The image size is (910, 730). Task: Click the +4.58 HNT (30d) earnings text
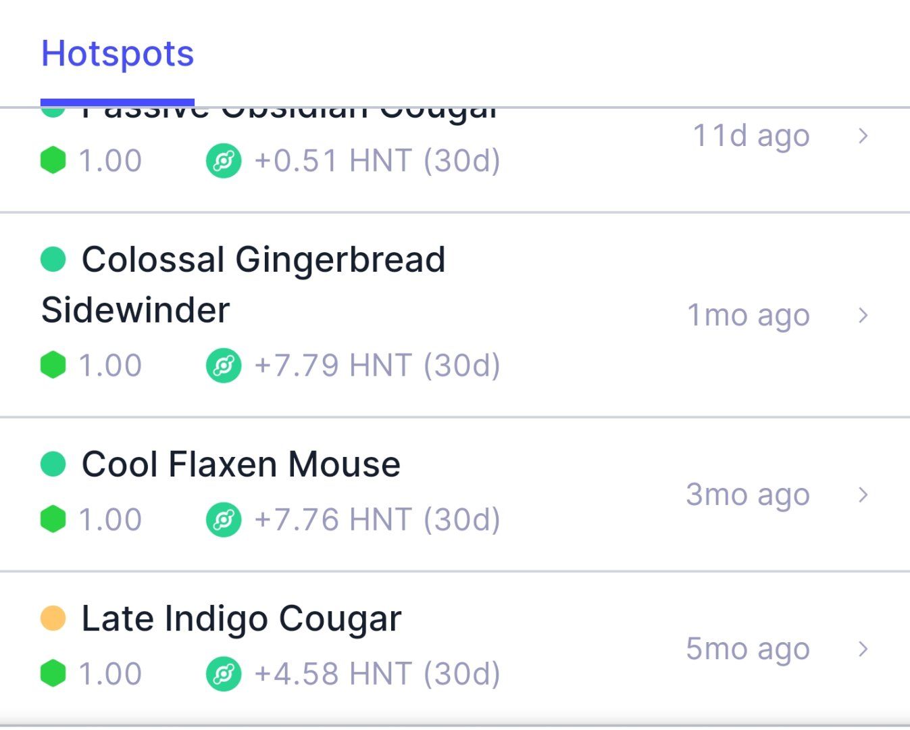click(377, 673)
